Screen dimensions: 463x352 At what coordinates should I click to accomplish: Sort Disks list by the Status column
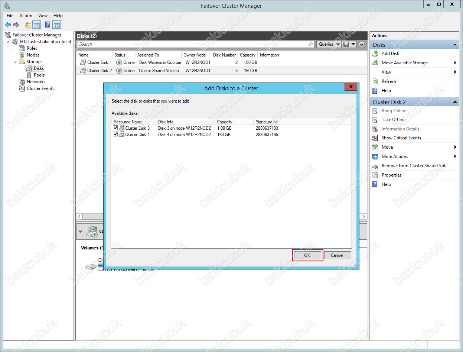[124, 55]
